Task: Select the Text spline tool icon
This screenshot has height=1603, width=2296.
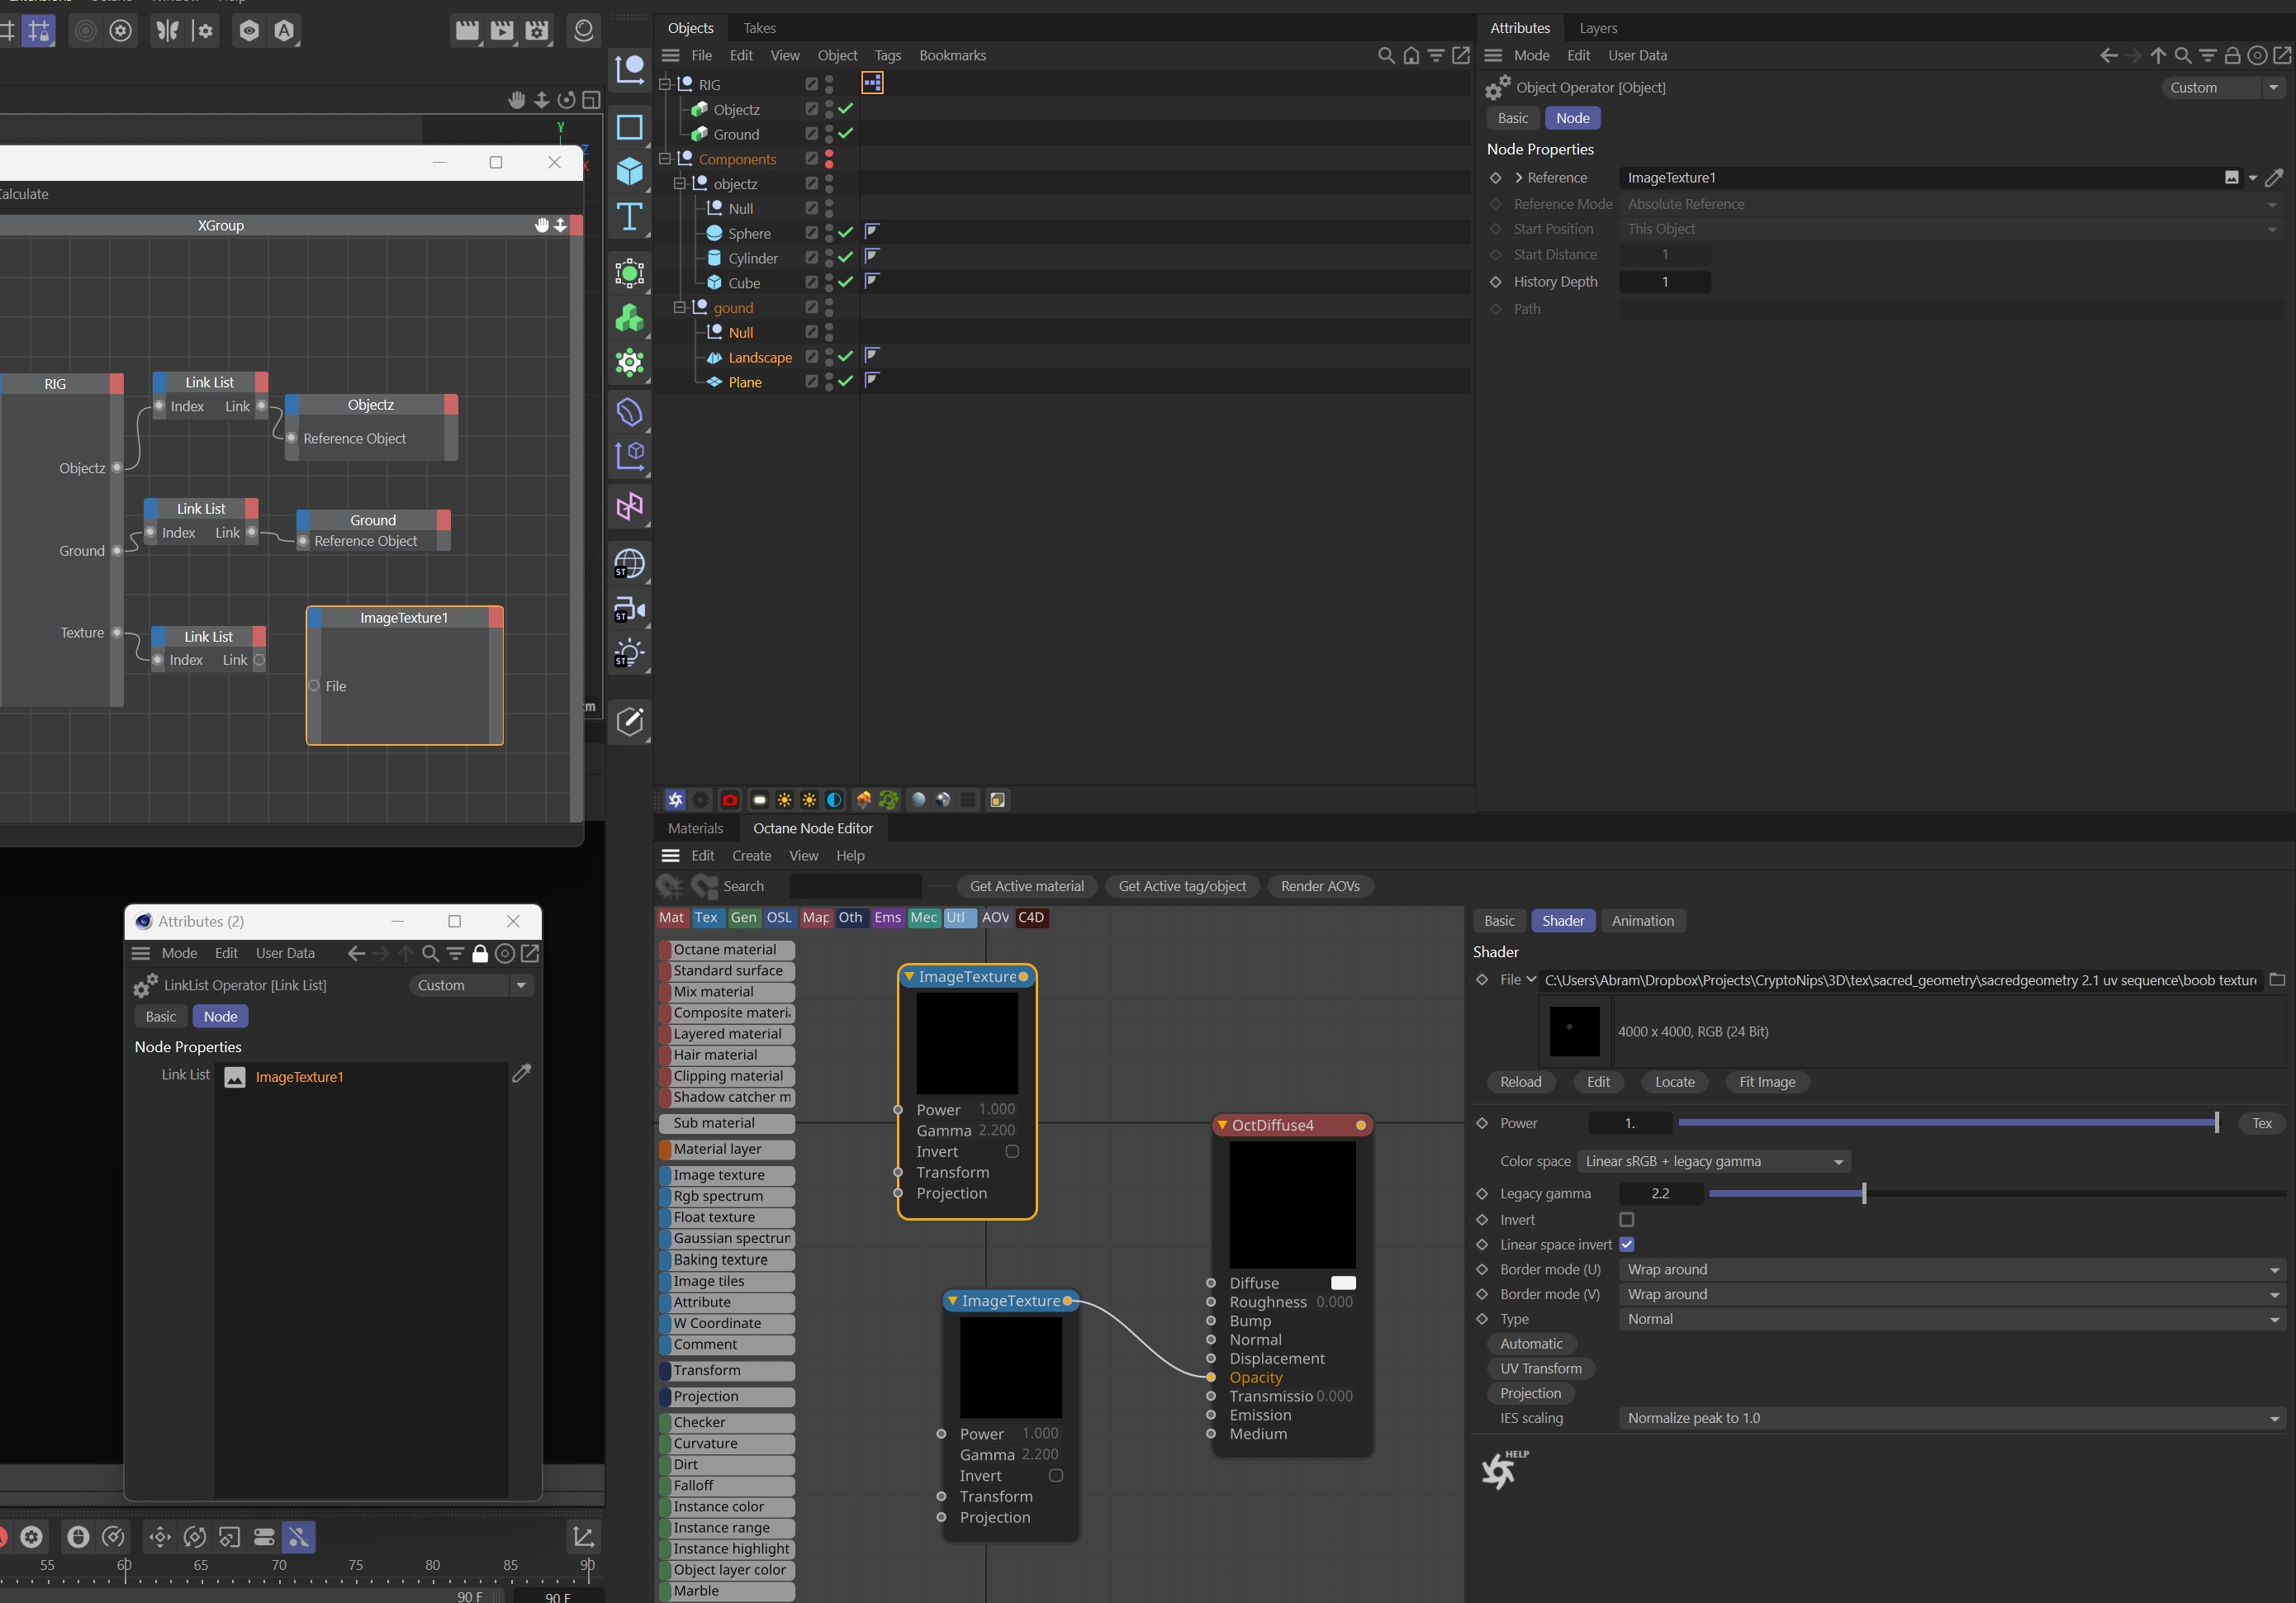Action: point(629,216)
